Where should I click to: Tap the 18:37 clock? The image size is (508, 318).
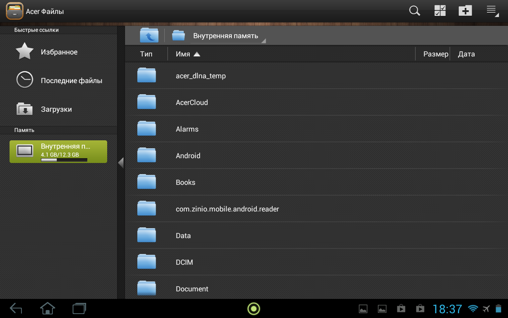[447, 309]
